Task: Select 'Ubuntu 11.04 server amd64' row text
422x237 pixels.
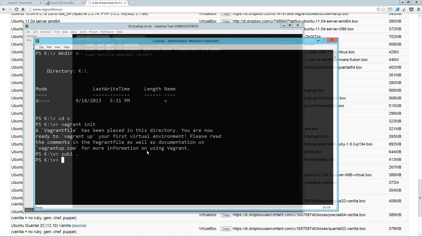Action: (36, 21)
